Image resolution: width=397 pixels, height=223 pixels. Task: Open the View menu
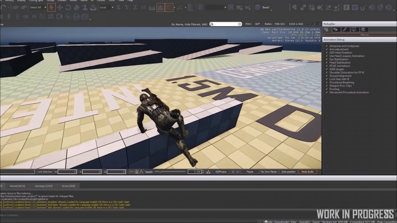[x=121, y=1]
